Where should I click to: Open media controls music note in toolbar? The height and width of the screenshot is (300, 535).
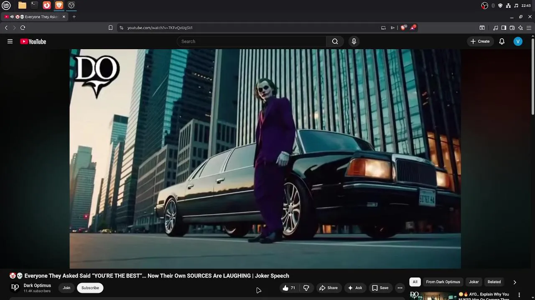[496, 27]
